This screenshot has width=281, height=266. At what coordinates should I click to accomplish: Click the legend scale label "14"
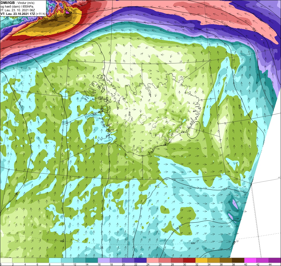click(x=87, y=265)
